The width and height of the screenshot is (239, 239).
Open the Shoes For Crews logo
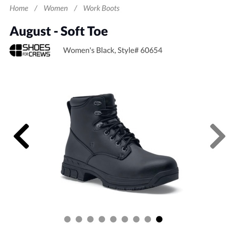[30, 50]
